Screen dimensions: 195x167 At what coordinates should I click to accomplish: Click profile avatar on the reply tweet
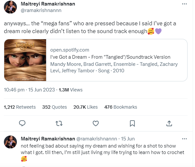coord(10,142)
